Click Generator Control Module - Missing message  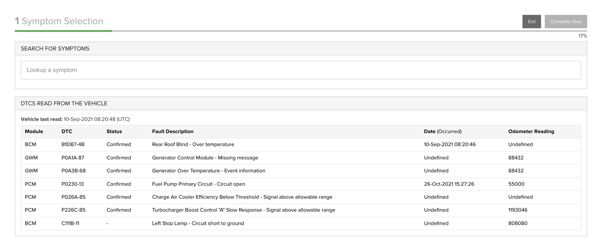coord(205,158)
